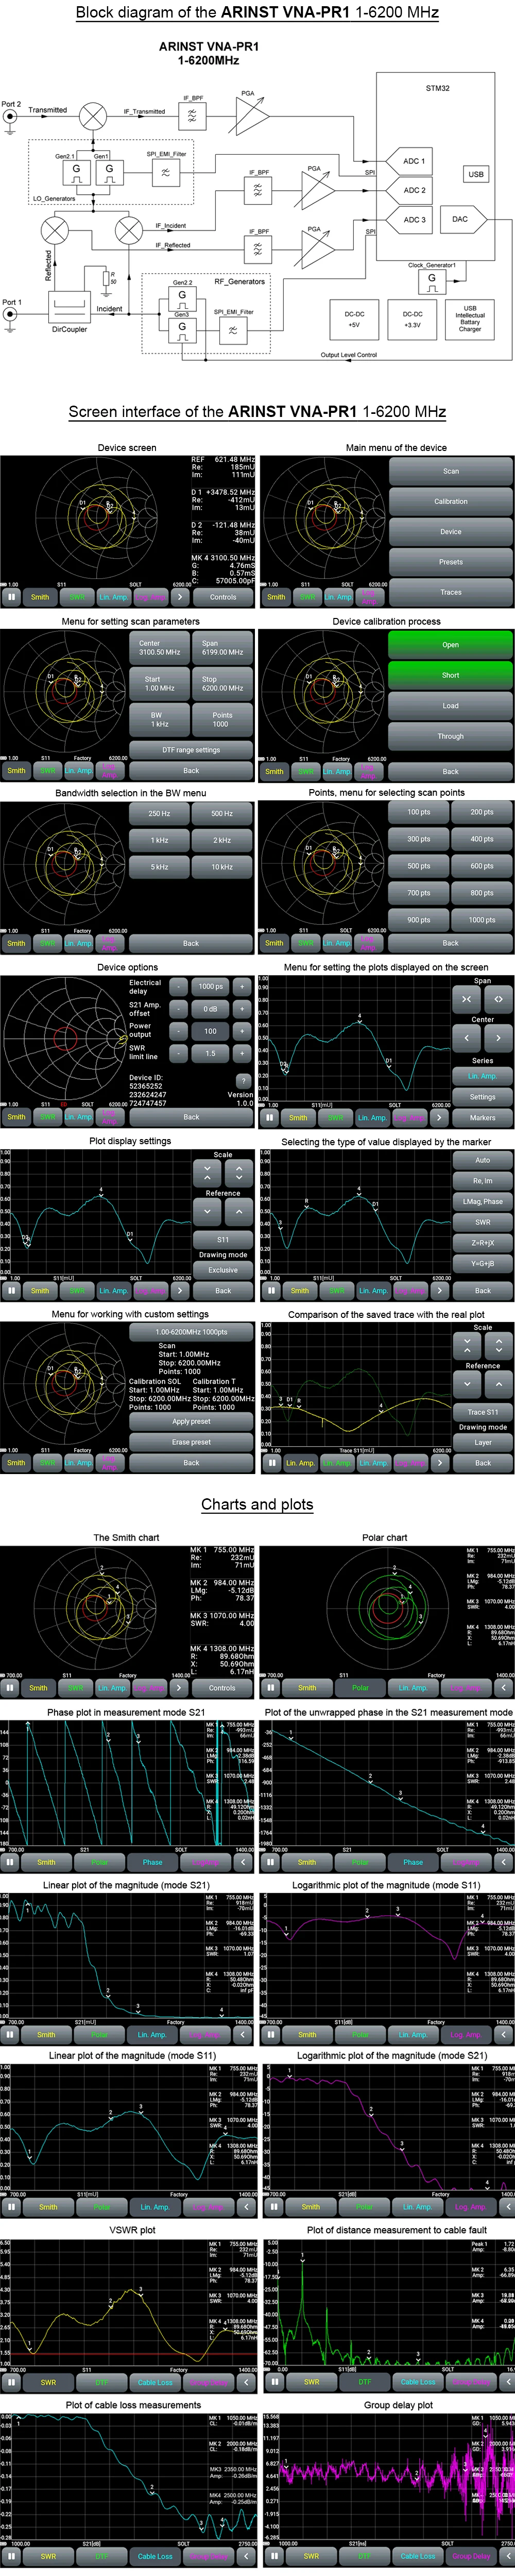This screenshot has width=515, height=2576.
Task: Toggle Exclusive drawing mode
Action: click(x=223, y=1270)
